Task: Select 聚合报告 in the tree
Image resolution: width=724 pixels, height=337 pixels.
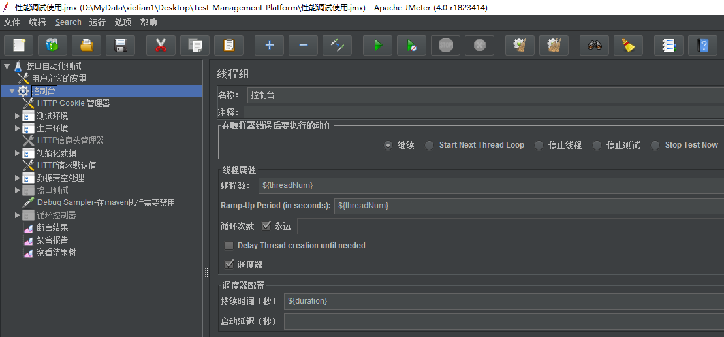Action: pyautogui.click(x=53, y=240)
